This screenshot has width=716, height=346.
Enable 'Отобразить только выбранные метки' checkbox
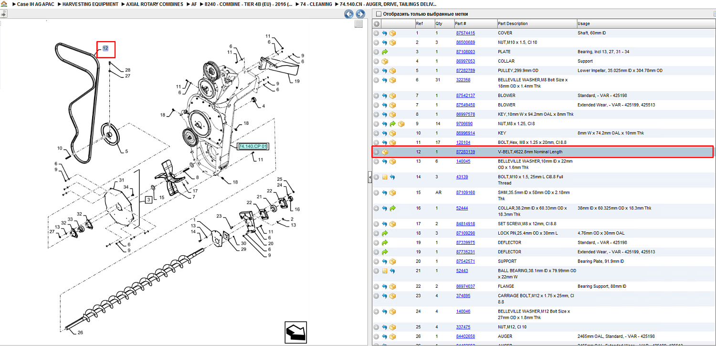379,14
